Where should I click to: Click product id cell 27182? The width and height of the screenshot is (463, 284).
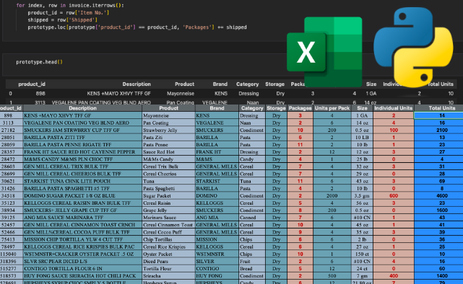[x=12, y=130]
